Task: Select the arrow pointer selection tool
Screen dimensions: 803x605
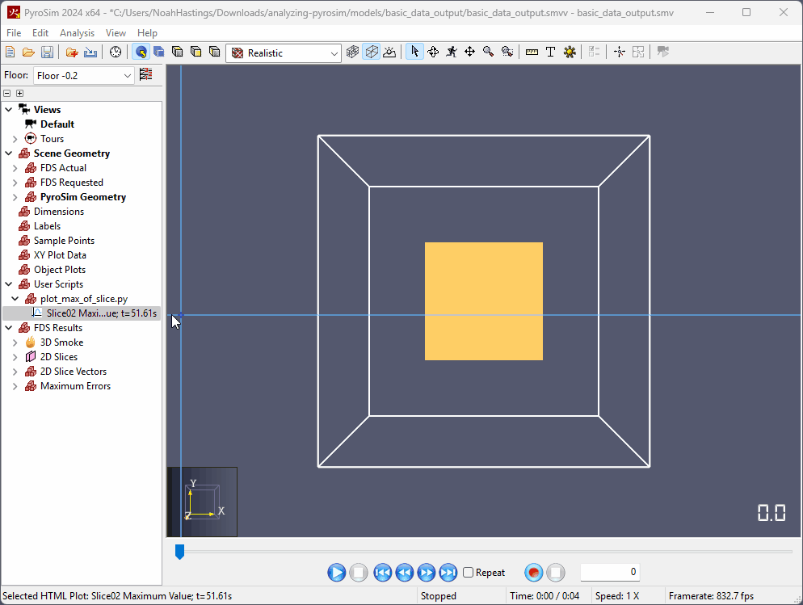Action: click(414, 53)
